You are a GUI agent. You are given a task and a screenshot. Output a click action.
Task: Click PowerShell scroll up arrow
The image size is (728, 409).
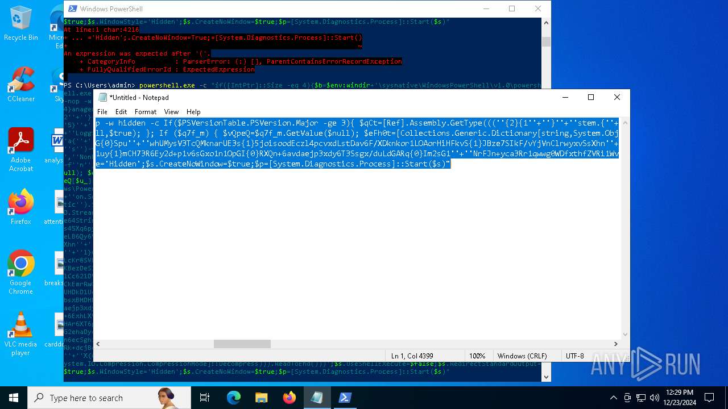click(546, 23)
